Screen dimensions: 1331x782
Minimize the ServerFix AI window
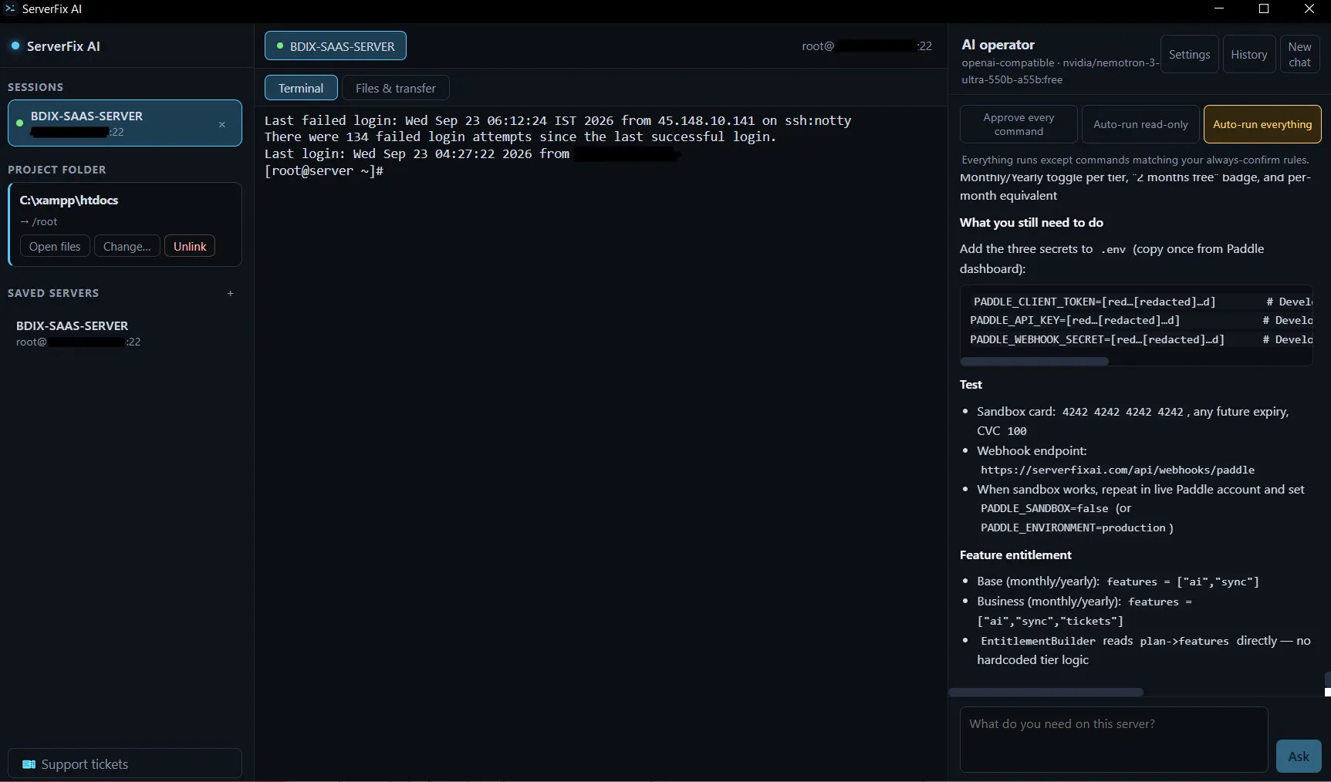click(x=1219, y=8)
